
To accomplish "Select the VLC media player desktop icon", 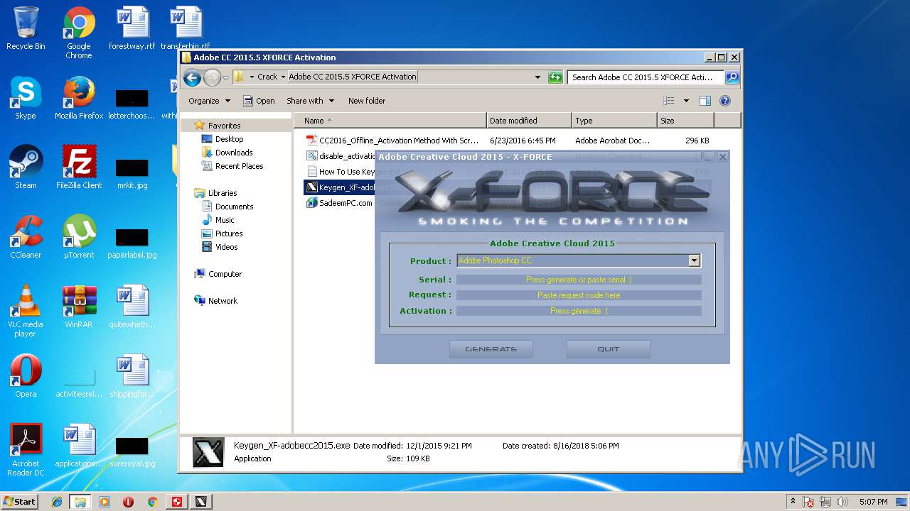I will point(26,311).
